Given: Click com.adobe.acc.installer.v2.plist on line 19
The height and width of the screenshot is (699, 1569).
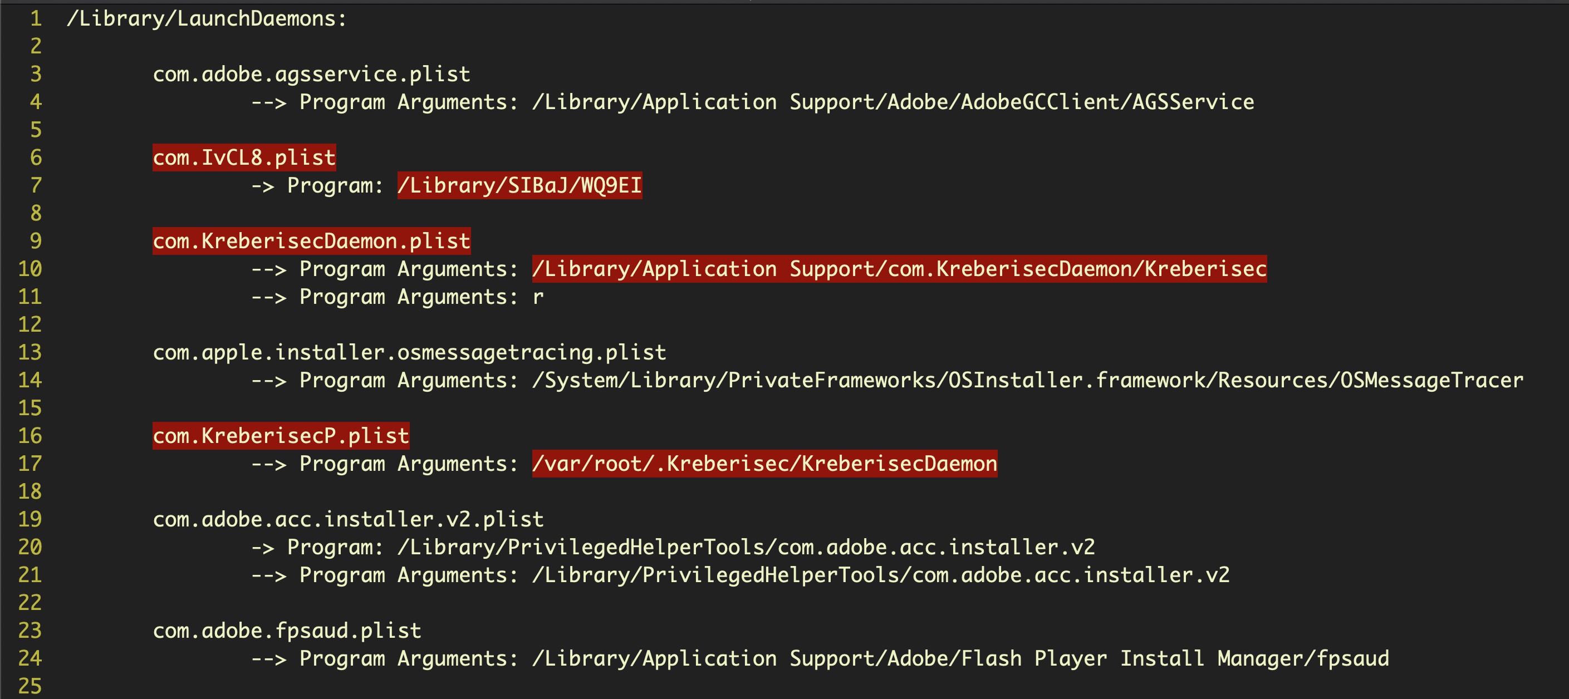Looking at the screenshot, I should (x=348, y=519).
